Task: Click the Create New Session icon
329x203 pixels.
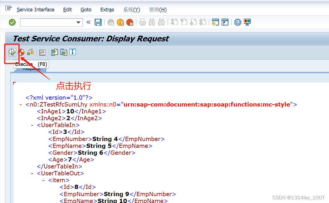Action: [x=215, y=22]
